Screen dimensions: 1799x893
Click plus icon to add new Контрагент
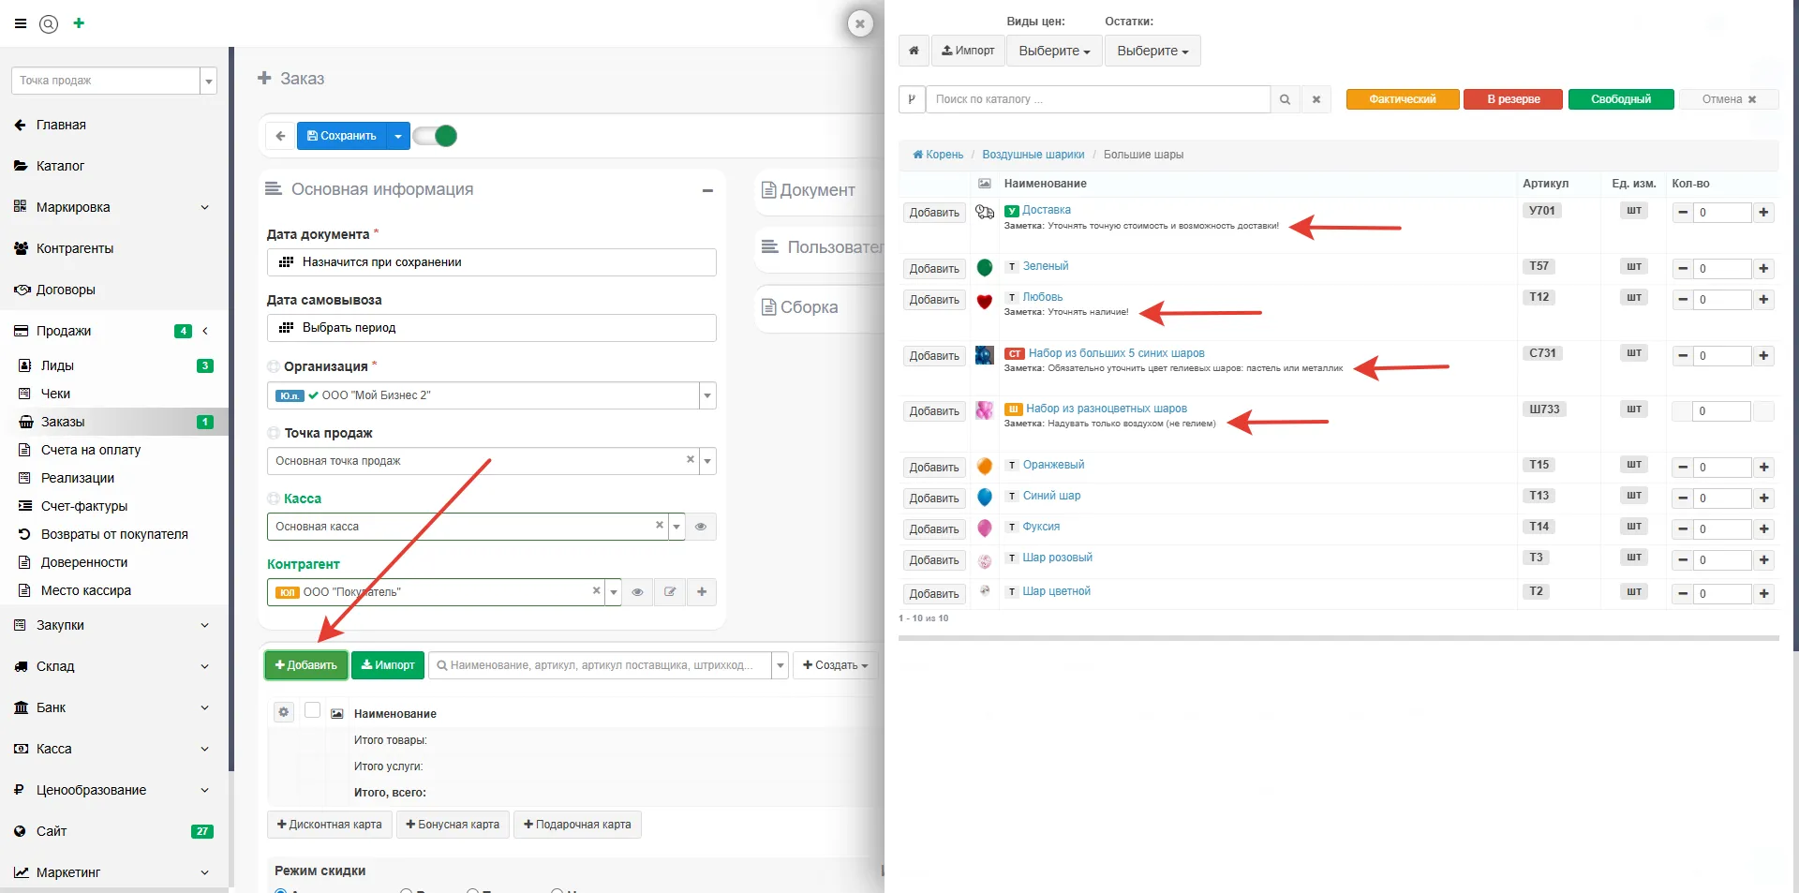[x=702, y=592]
